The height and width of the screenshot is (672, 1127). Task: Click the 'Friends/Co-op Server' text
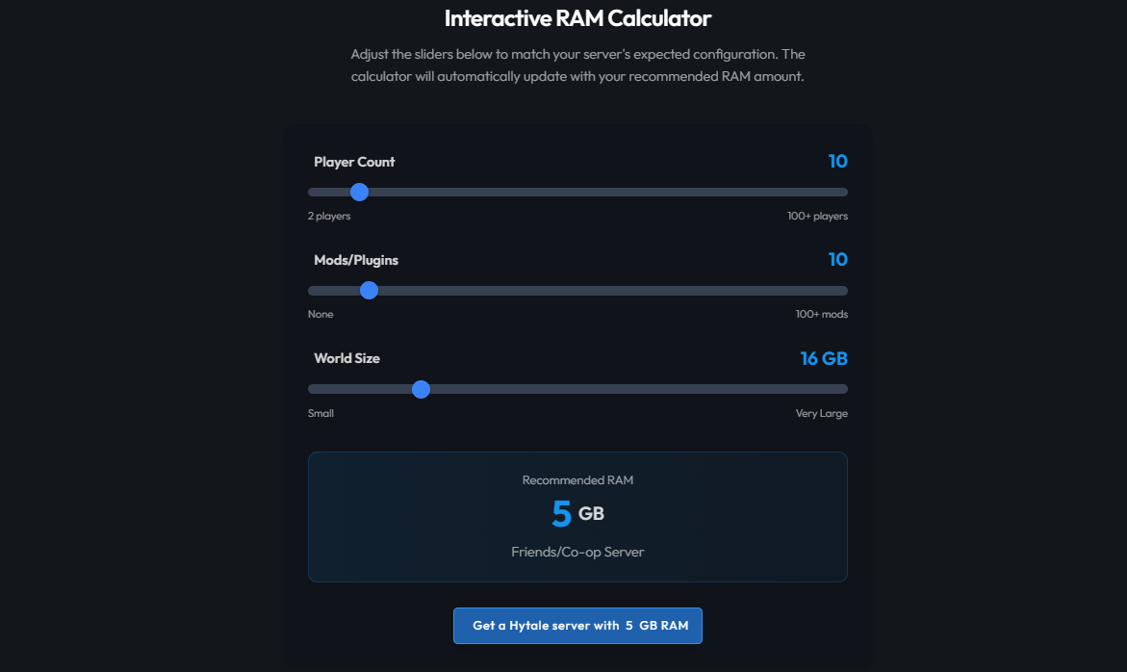coord(577,552)
